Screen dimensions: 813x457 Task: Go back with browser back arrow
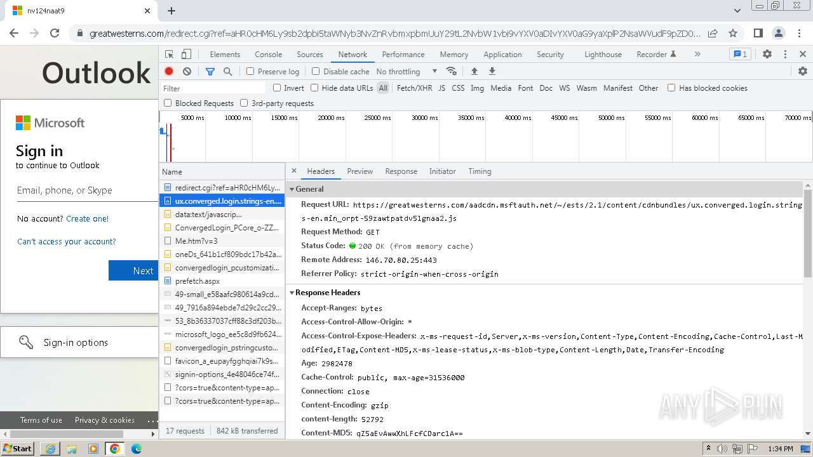click(14, 33)
